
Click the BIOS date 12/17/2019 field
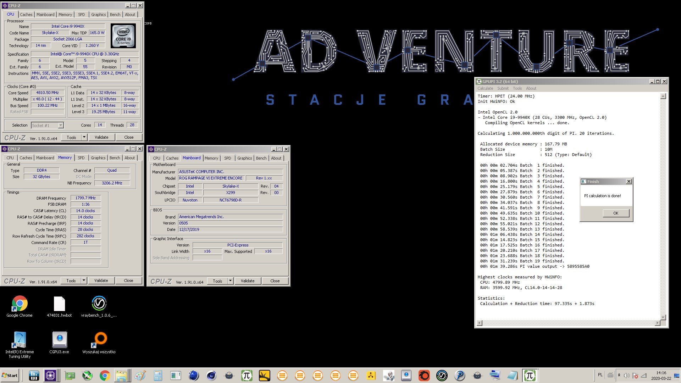pos(230,229)
